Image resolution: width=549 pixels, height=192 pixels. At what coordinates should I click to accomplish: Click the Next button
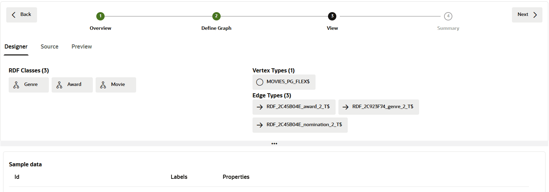[x=527, y=15]
